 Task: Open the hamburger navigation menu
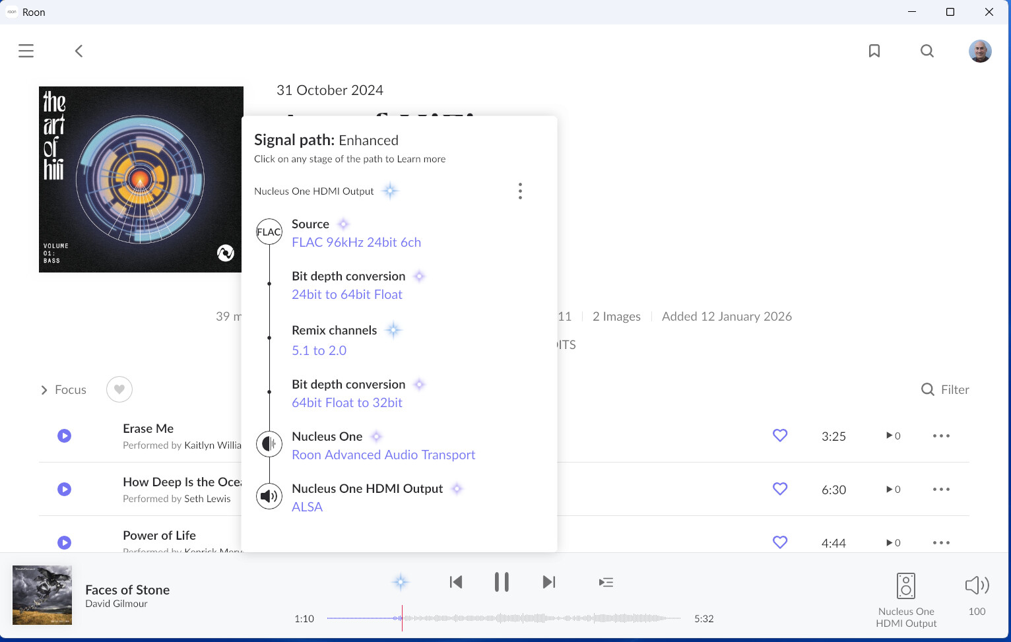pos(26,51)
